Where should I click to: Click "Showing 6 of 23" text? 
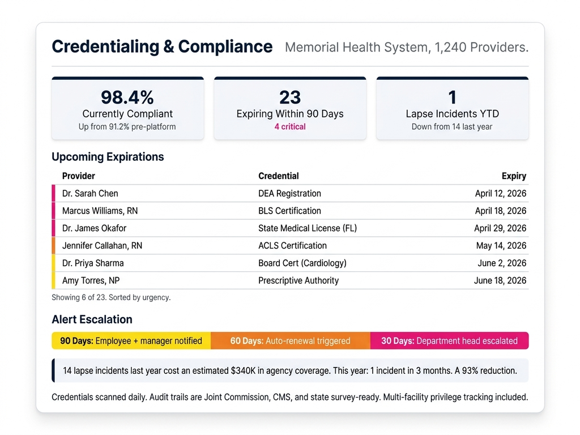pyautogui.click(x=110, y=297)
